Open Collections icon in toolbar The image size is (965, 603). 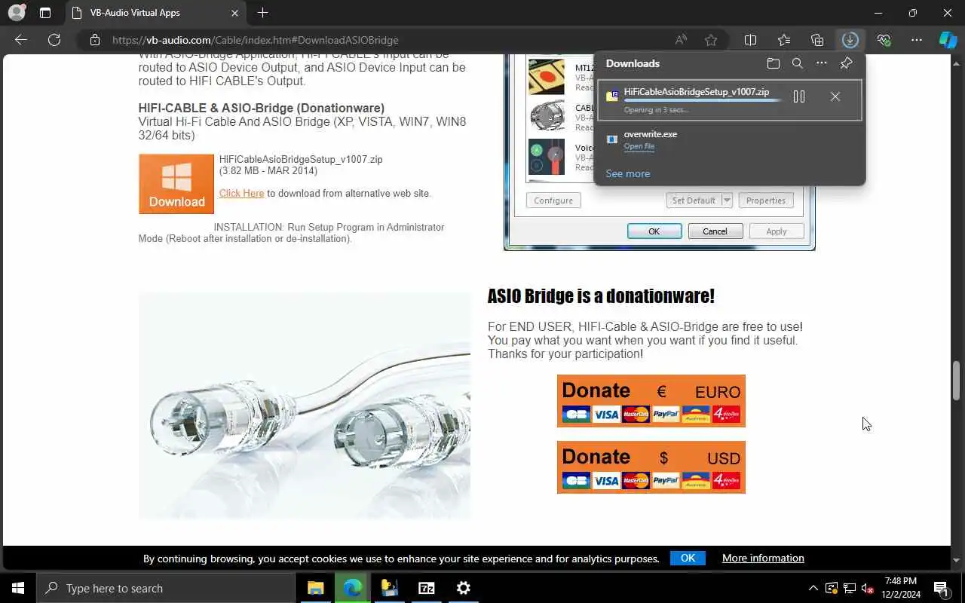817,40
